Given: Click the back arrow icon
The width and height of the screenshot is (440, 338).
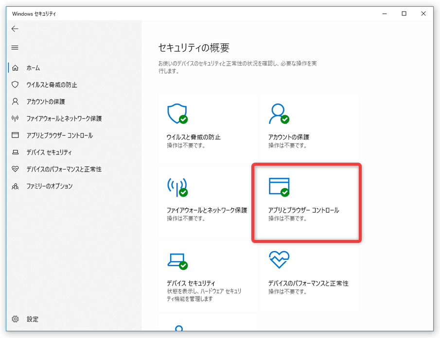Looking at the screenshot, I should coord(15,29).
